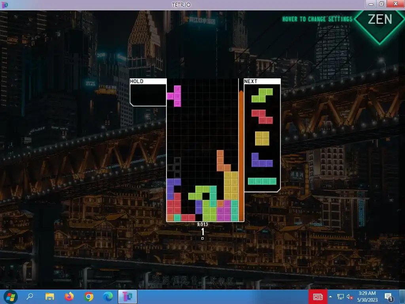Click the ZEN mode diamond badge

pyautogui.click(x=380, y=21)
